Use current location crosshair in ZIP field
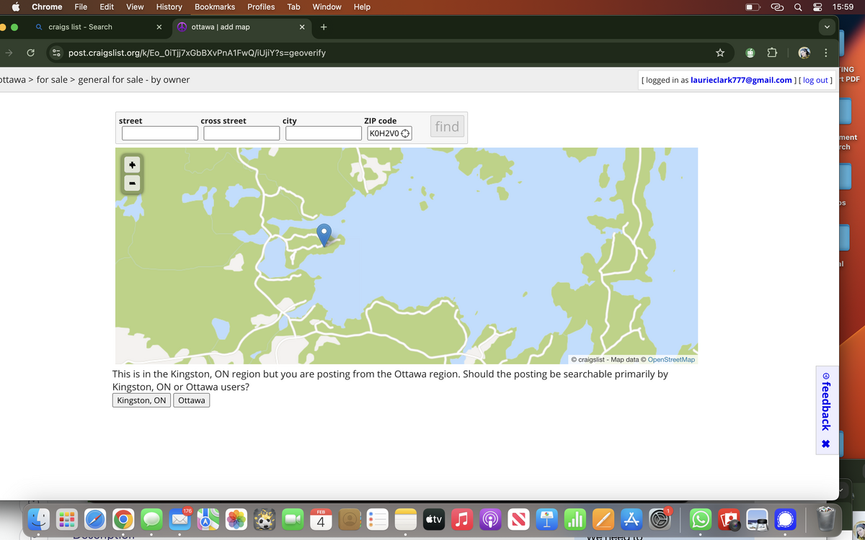 (x=405, y=134)
